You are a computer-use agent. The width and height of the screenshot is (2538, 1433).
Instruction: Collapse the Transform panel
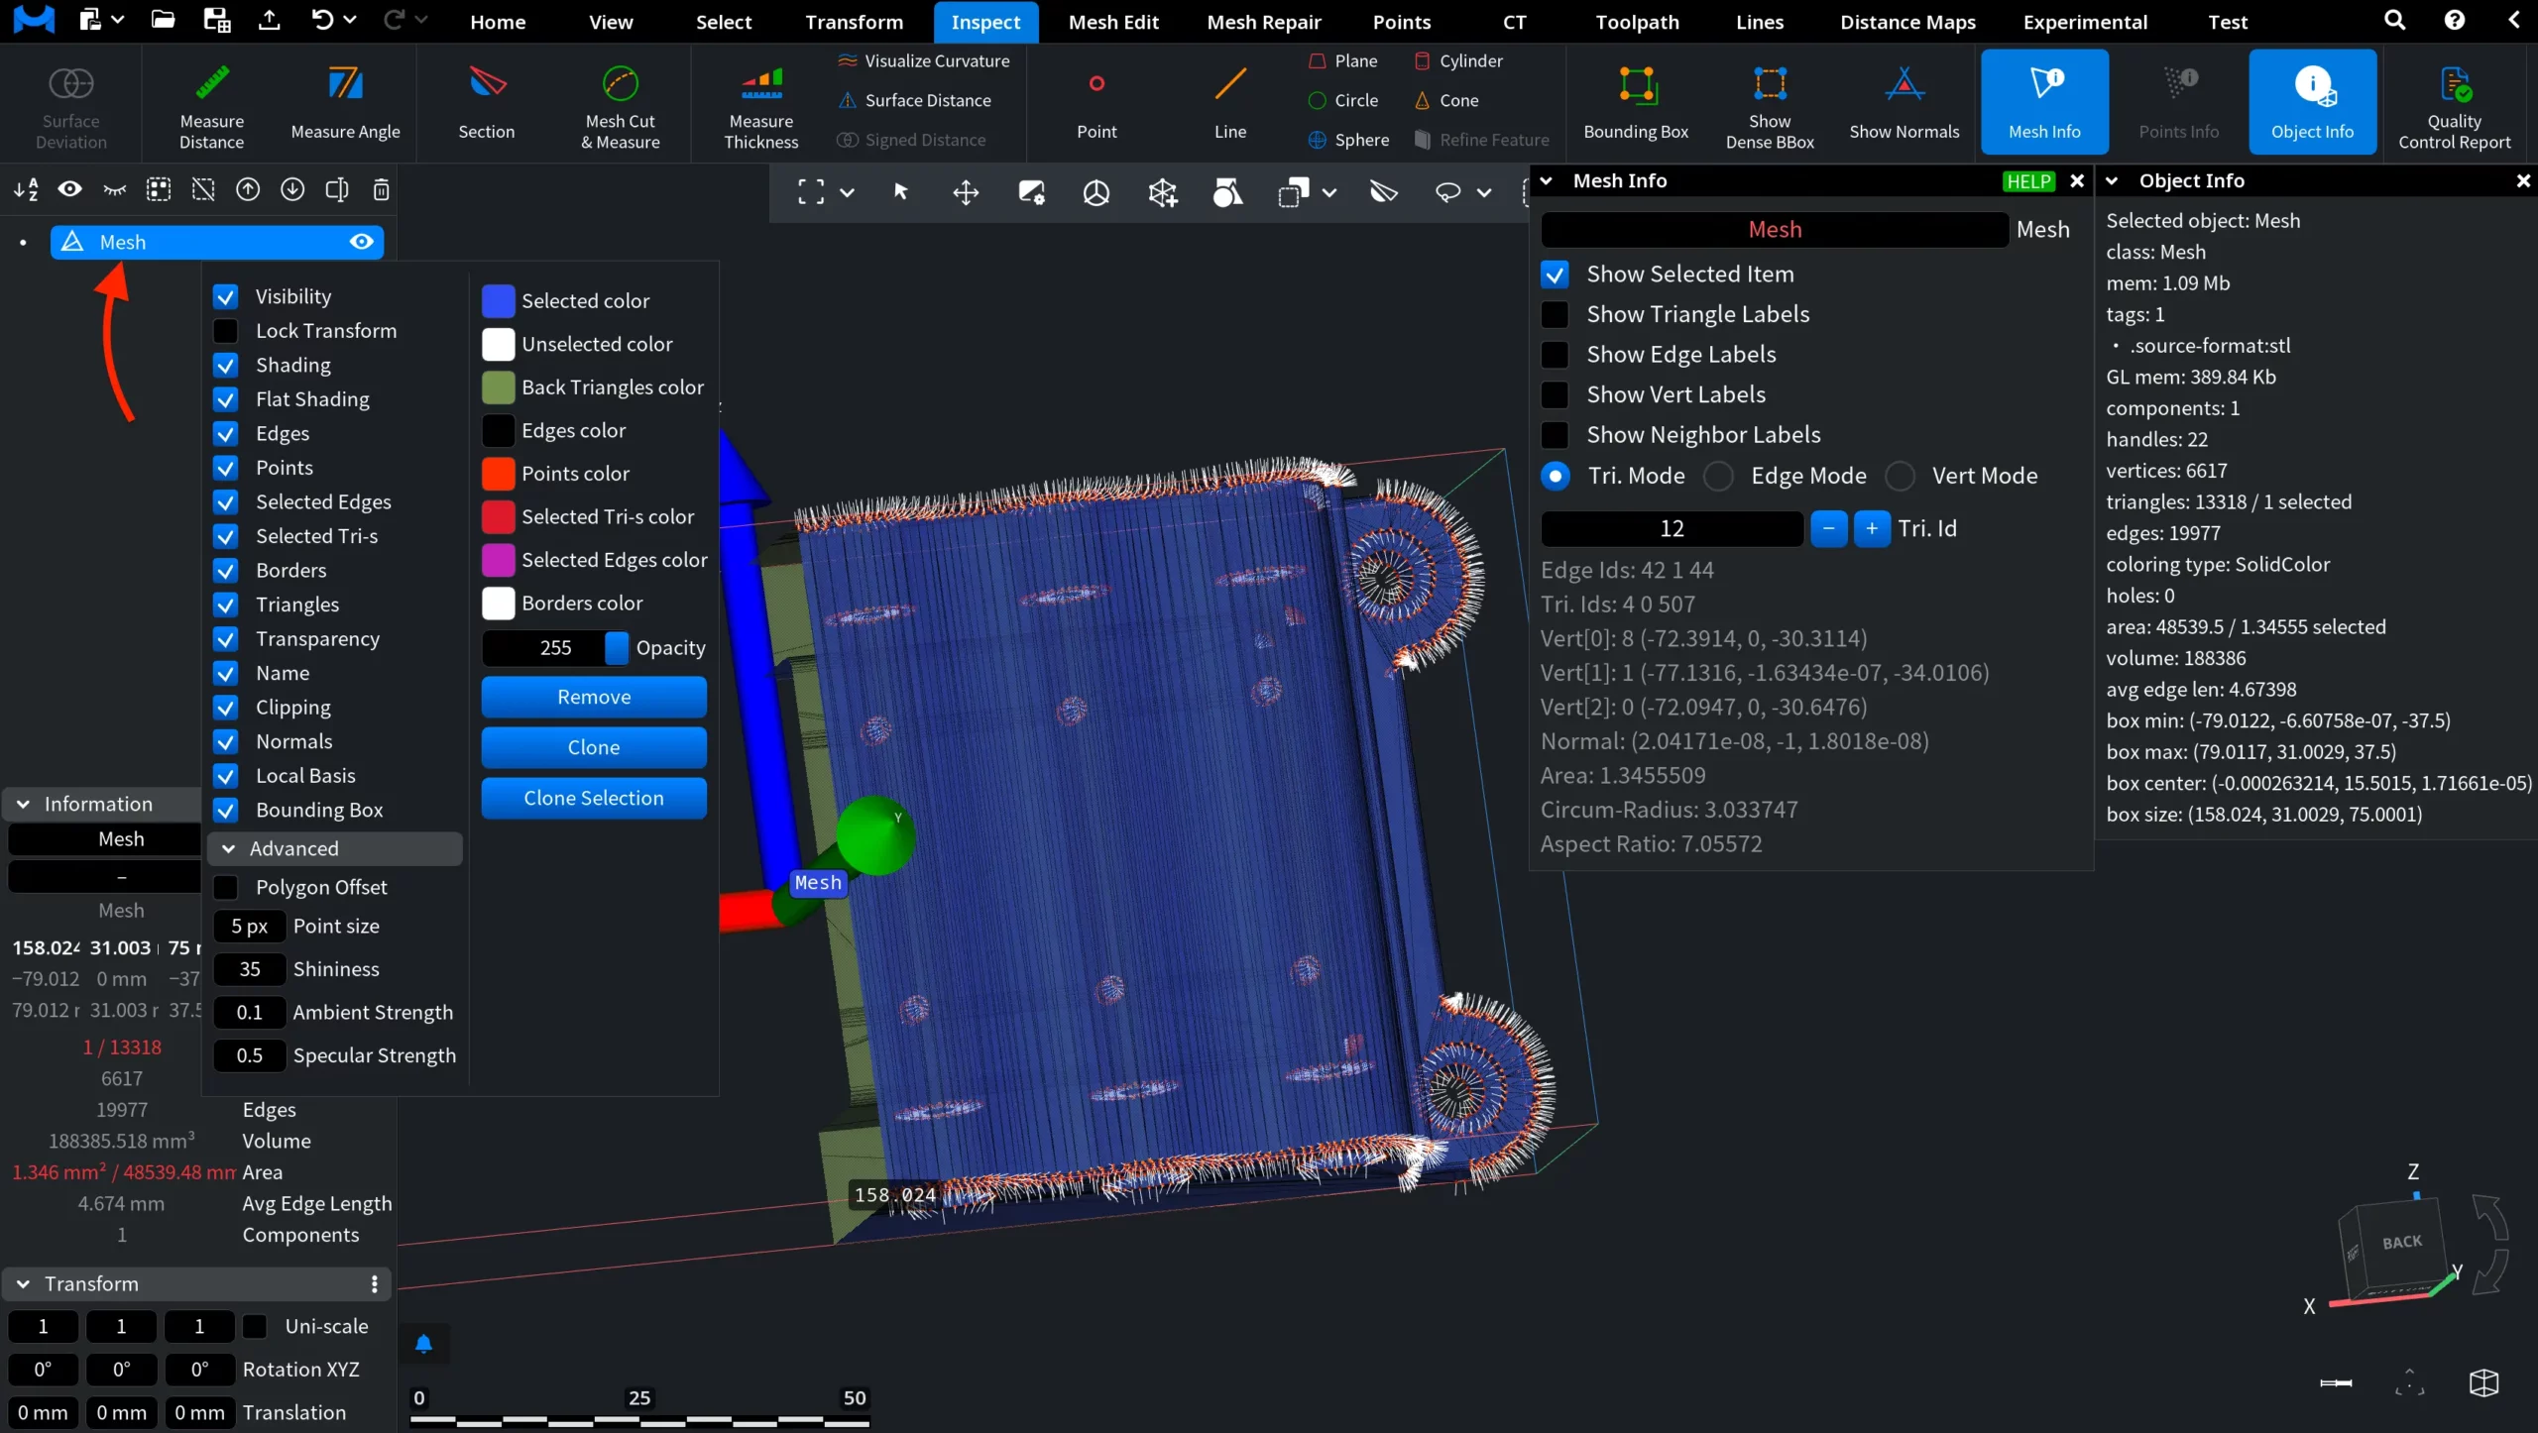click(x=23, y=1284)
